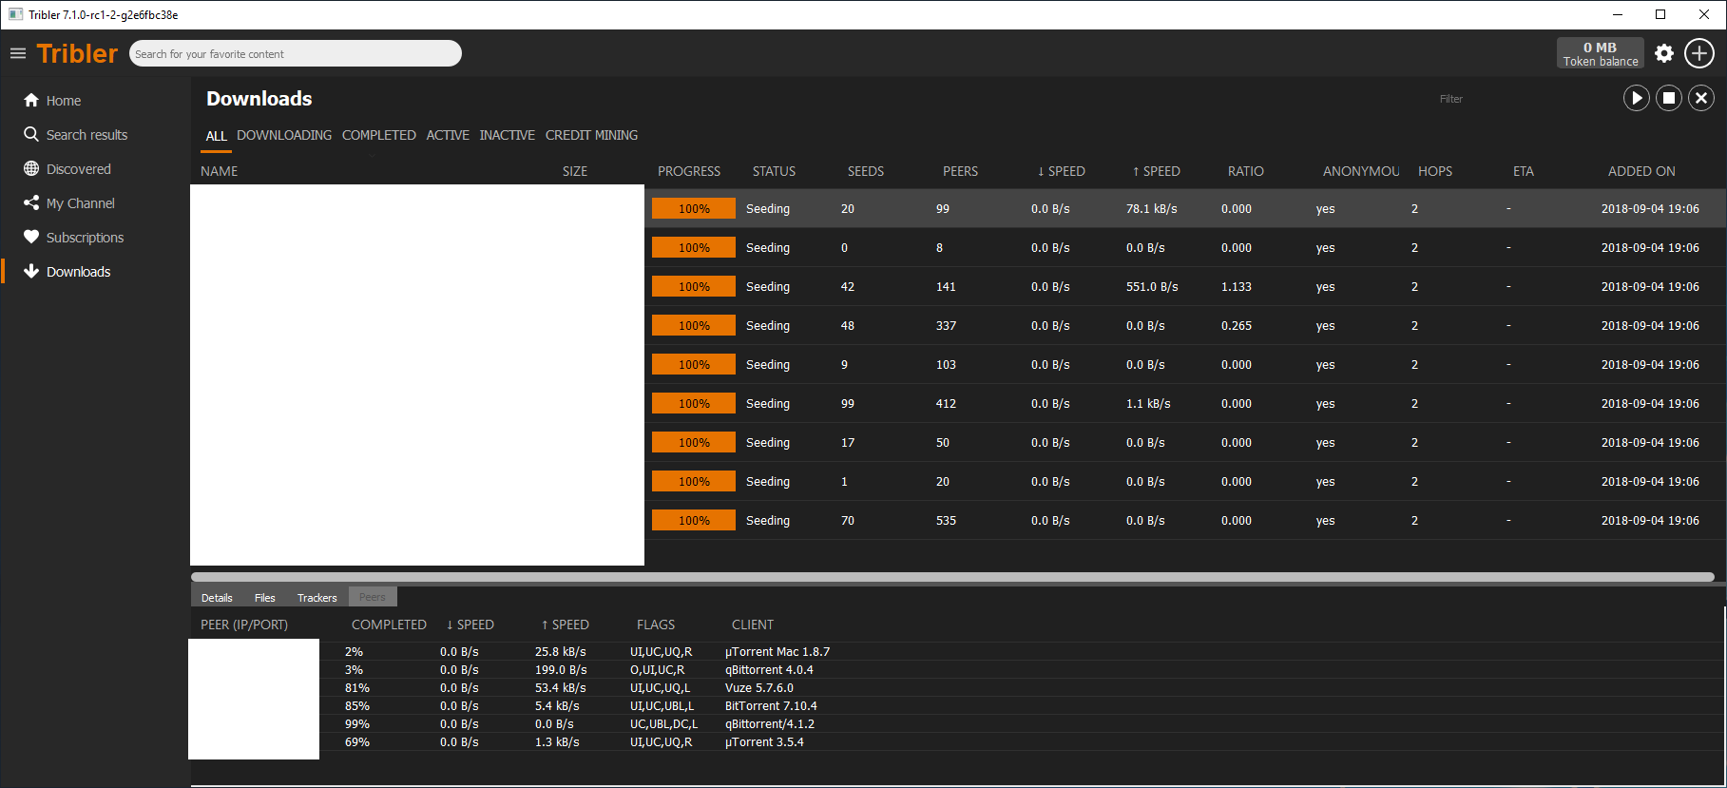Sort by PROGRESS column header

pos(689,171)
